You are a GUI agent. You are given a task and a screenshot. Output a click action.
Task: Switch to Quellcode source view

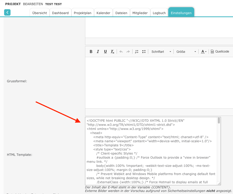[x=220, y=52]
